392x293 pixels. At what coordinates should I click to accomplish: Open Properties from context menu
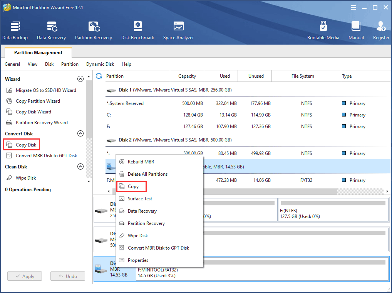[159, 260]
